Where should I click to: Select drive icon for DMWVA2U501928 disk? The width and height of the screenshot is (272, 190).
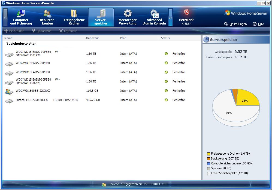point(9,55)
